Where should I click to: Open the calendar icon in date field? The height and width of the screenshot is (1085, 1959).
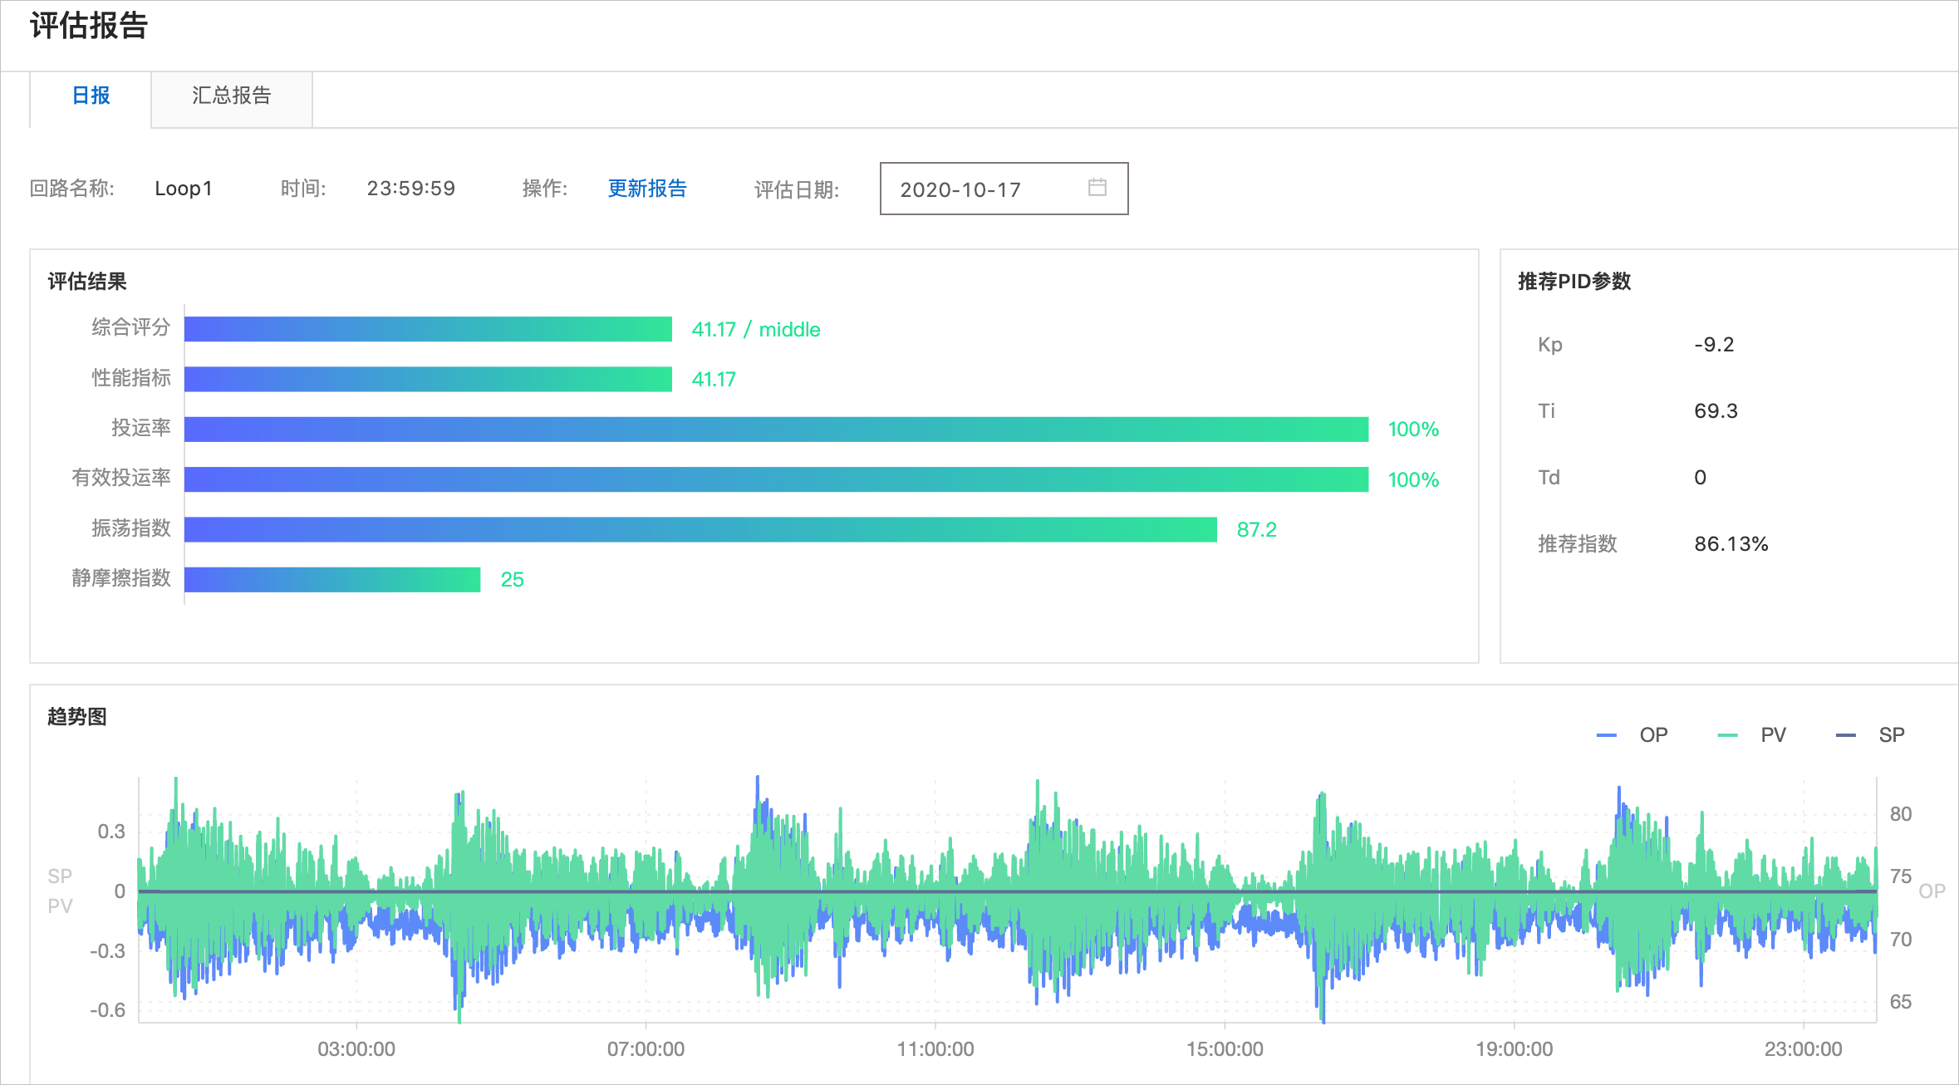1097,188
